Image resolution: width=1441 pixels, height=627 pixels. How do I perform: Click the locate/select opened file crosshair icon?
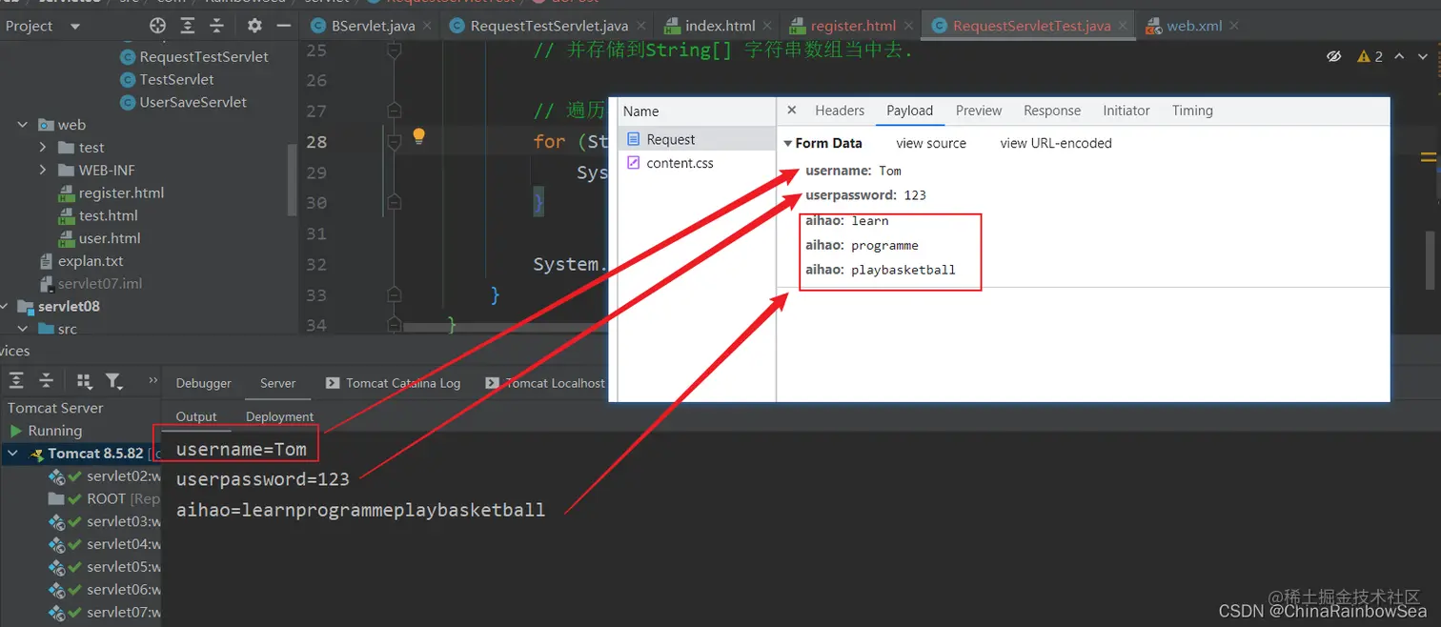tap(157, 26)
